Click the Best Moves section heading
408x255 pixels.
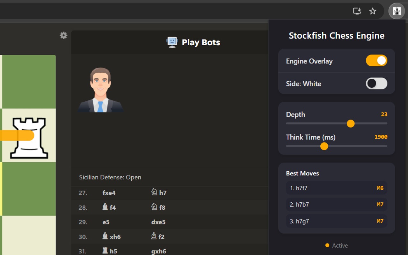coord(302,173)
